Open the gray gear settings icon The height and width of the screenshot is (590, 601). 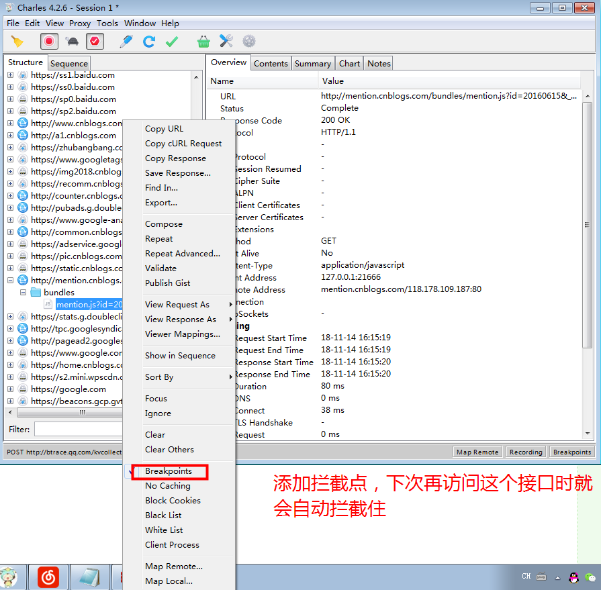tap(249, 41)
